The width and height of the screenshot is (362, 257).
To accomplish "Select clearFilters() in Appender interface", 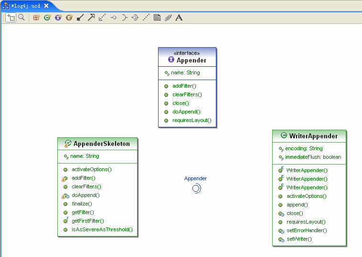I will click(187, 94).
